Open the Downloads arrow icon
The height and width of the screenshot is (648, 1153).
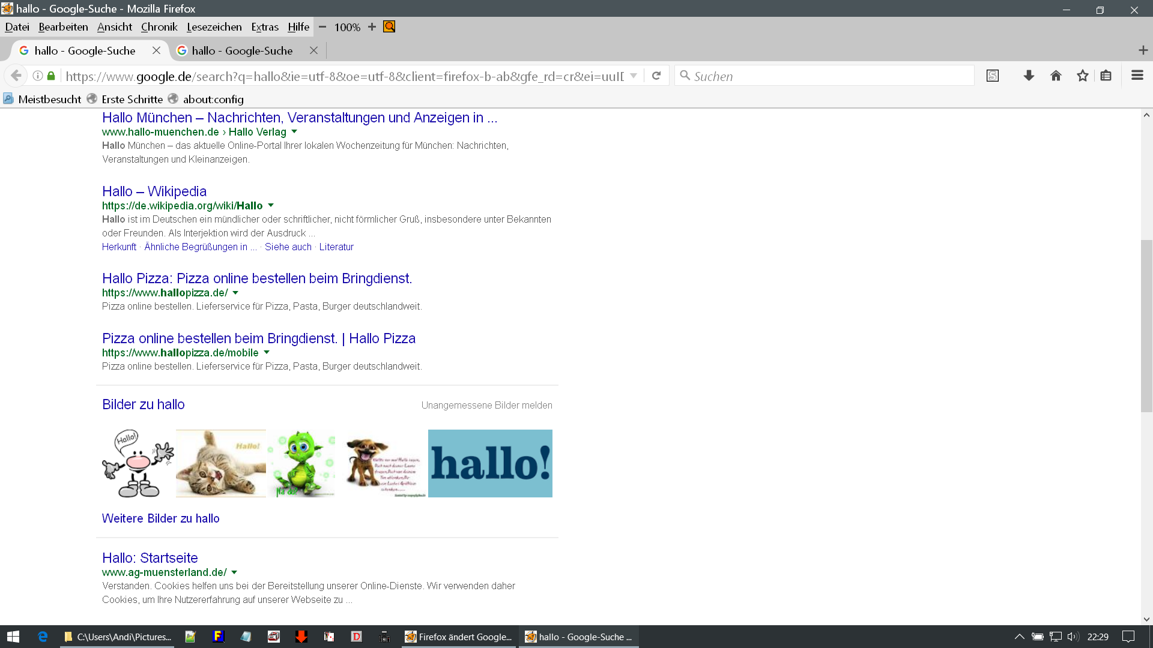pos(1029,76)
